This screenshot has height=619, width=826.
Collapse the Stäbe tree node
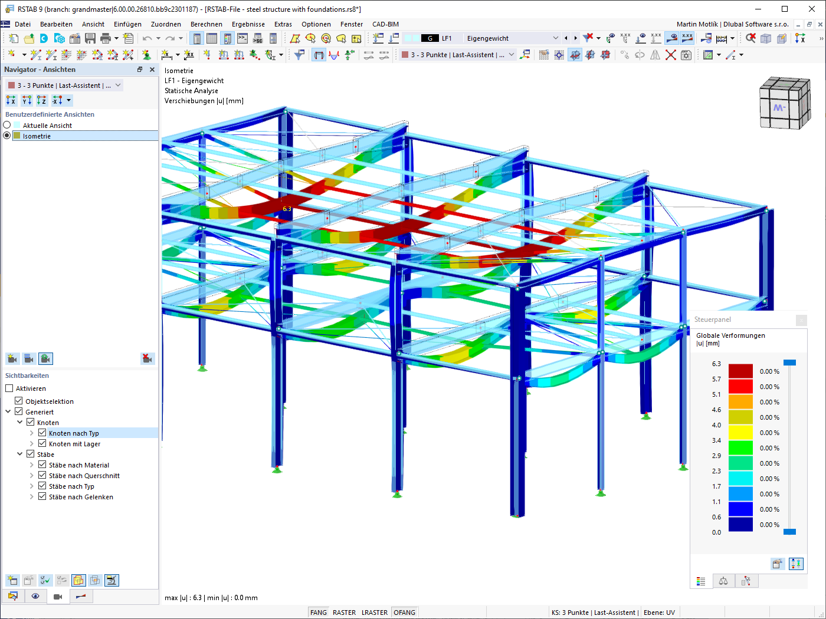(x=20, y=454)
